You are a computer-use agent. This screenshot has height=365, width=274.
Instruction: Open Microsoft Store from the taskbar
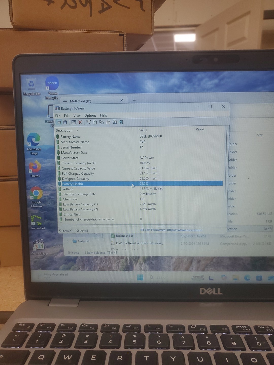pos(259,278)
